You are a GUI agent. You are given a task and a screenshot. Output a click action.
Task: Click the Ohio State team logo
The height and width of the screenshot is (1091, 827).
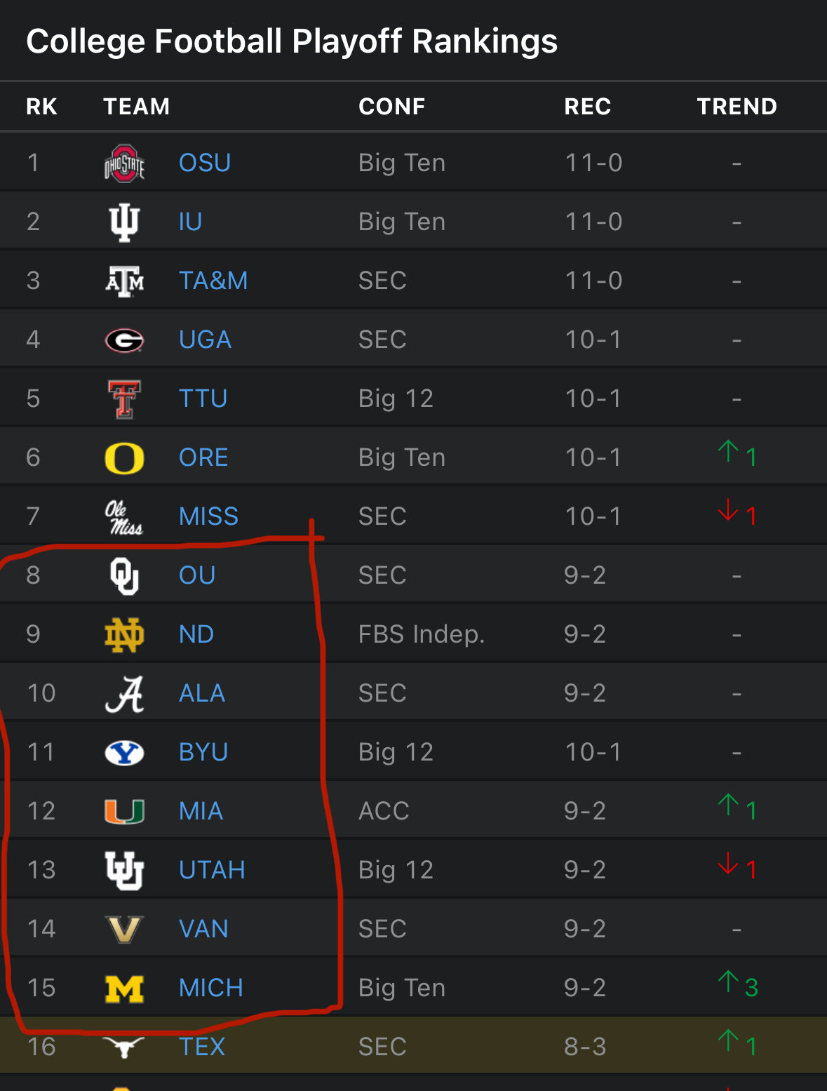point(124,163)
